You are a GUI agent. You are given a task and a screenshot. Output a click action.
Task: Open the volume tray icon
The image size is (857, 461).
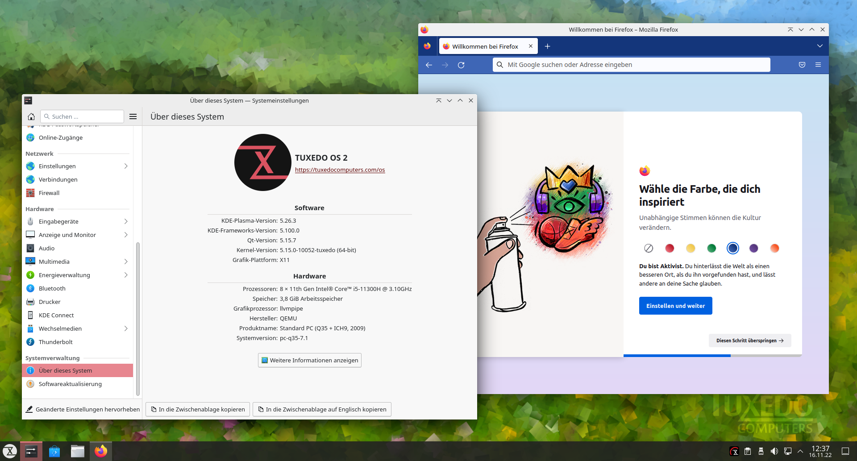pos(774,451)
